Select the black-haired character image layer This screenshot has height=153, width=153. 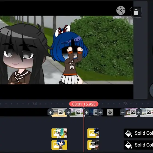coord(93,145)
